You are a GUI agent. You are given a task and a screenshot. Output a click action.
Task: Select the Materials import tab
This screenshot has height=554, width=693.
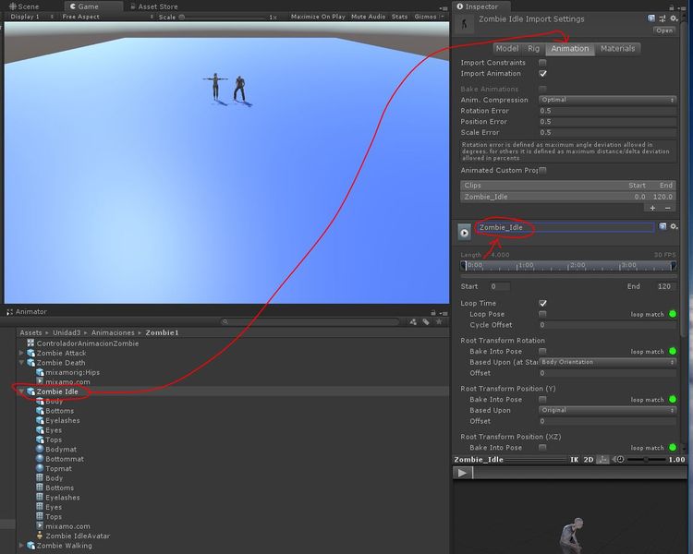(x=617, y=48)
